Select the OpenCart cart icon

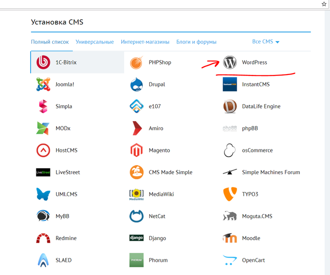[x=230, y=260]
